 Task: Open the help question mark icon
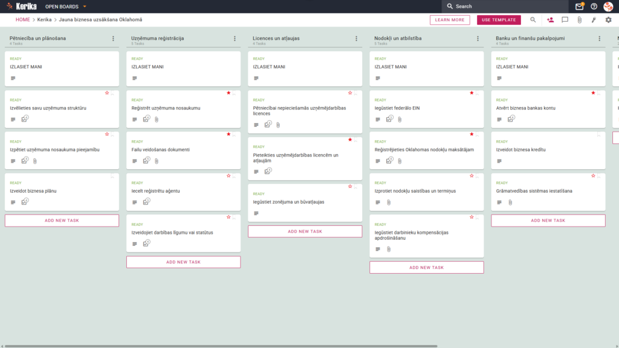click(x=594, y=6)
